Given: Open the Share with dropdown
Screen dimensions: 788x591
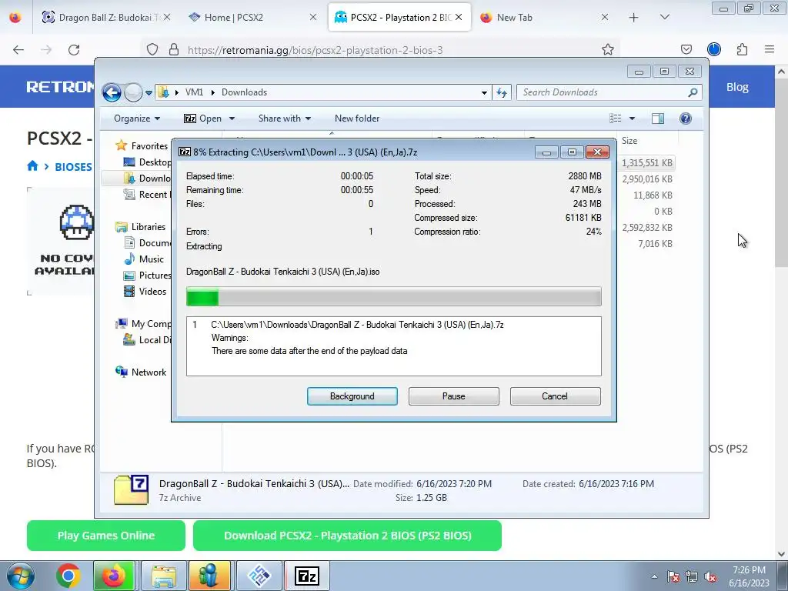Looking at the screenshot, I should [285, 119].
